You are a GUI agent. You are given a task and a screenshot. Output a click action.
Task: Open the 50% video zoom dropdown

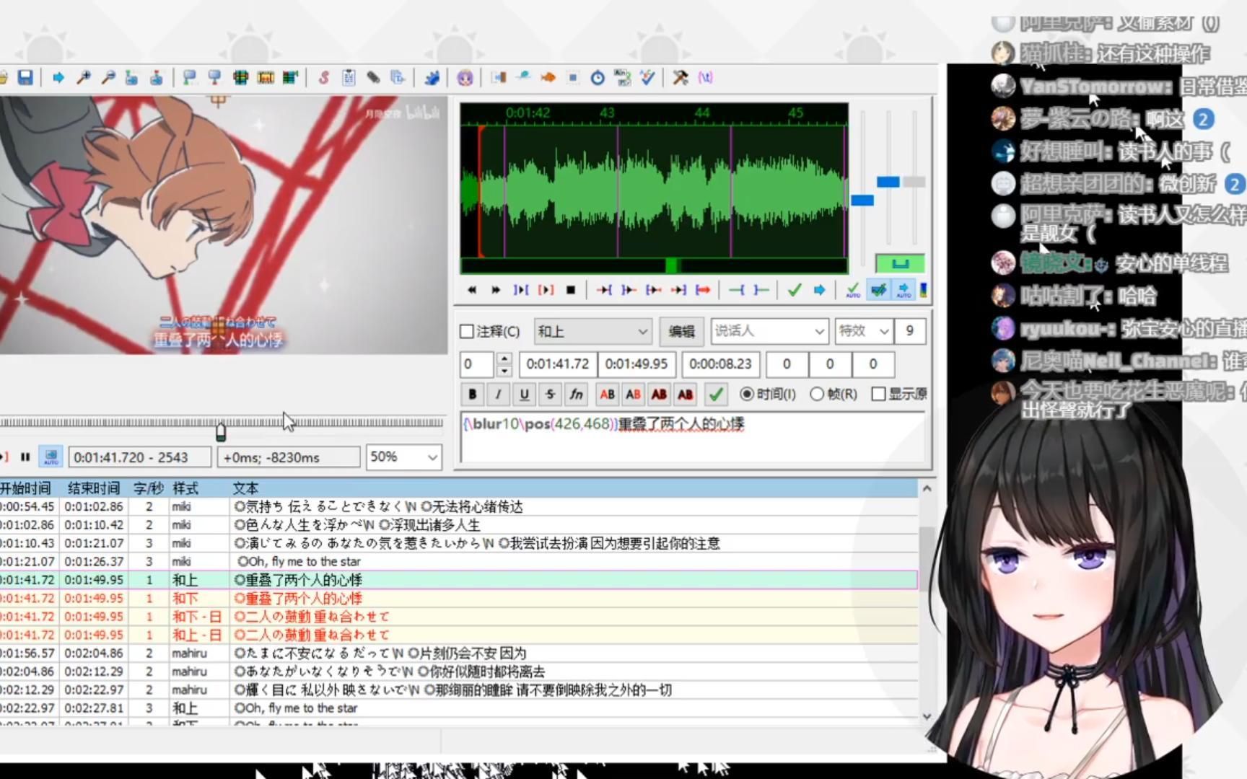click(404, 457)
